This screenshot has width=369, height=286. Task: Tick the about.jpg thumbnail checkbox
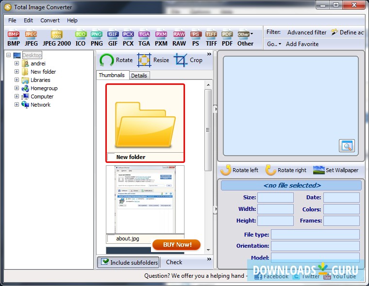[111, 238]
